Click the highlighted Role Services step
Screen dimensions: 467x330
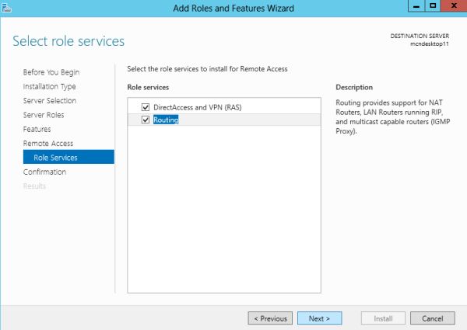pyautogui.click(x=56, y=158)
